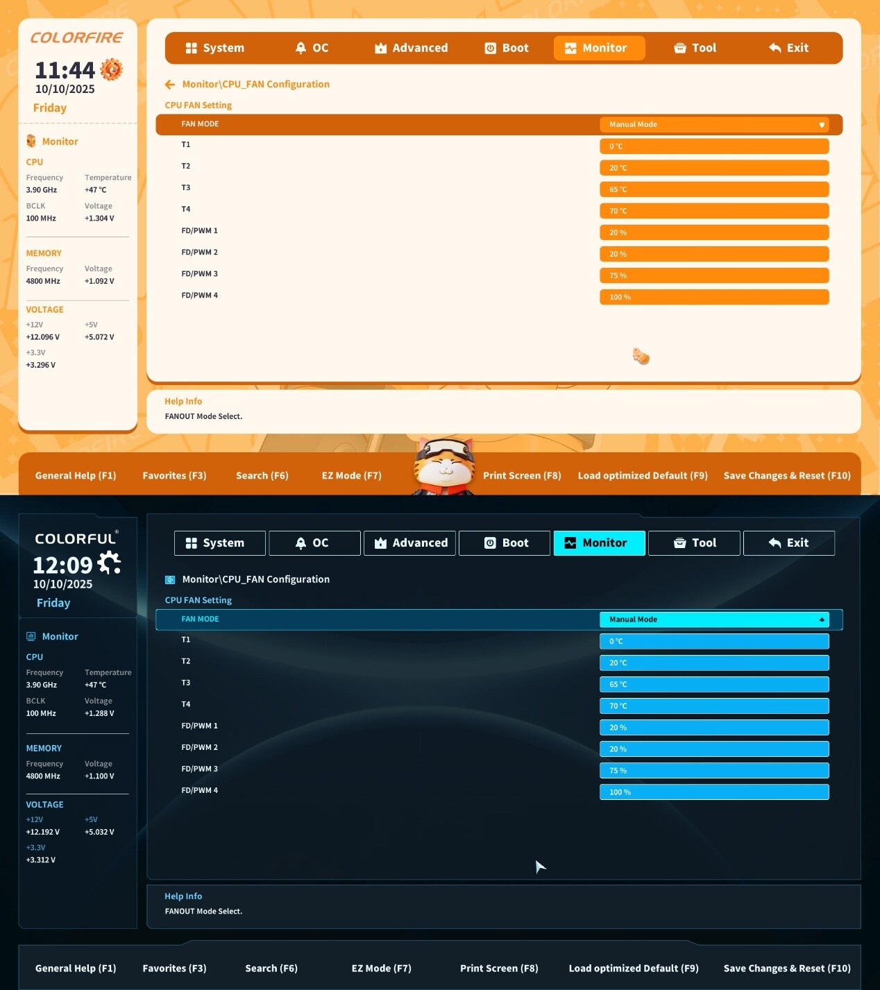Viewport: 880px width, 990px height.
Task: Open the OC tab in the orange menu bar
Action: click(312, 48)
